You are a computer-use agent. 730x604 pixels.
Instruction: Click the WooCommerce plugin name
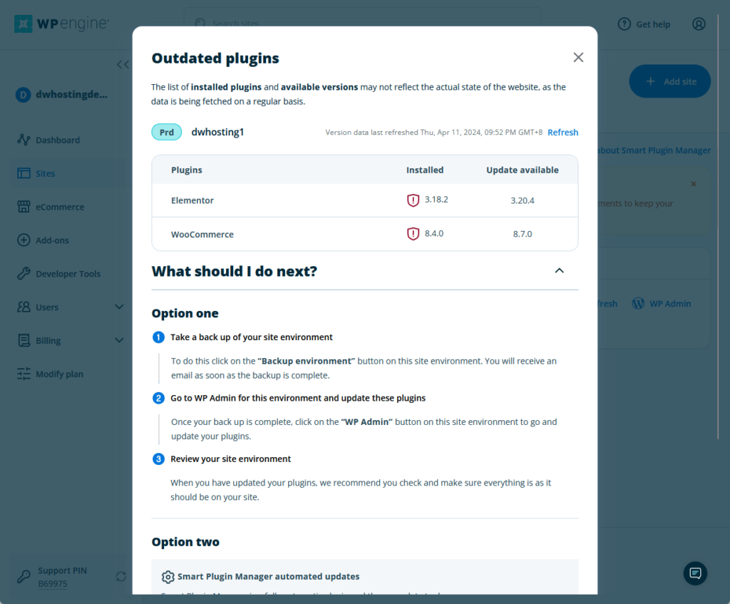pyautogui.click(x=202, y=234)
